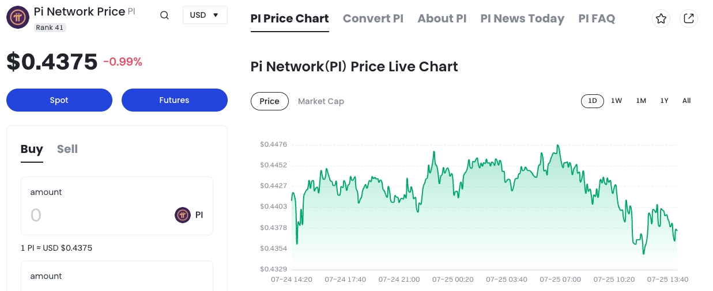Click the PI coin icon in amount field
The image size is (713, 291).
(183, 215)
